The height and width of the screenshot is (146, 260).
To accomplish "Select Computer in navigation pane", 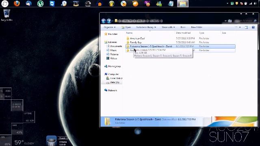I will pos(112,74).
